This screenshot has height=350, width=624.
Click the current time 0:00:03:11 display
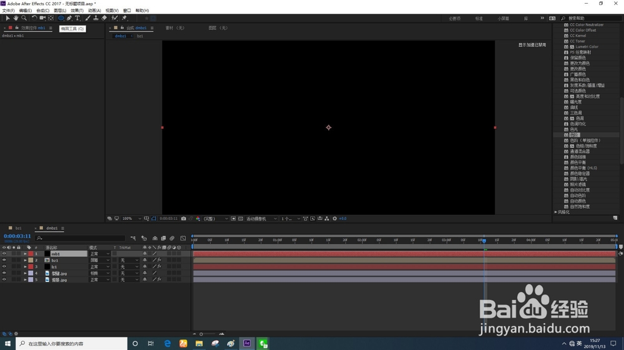pos(17,236)
